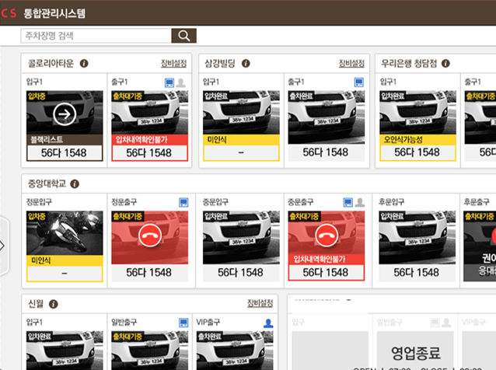Screen dimensions: 496x370
Task: Open 장비설정 link for 신월
Action: click(x=260, y=303)
